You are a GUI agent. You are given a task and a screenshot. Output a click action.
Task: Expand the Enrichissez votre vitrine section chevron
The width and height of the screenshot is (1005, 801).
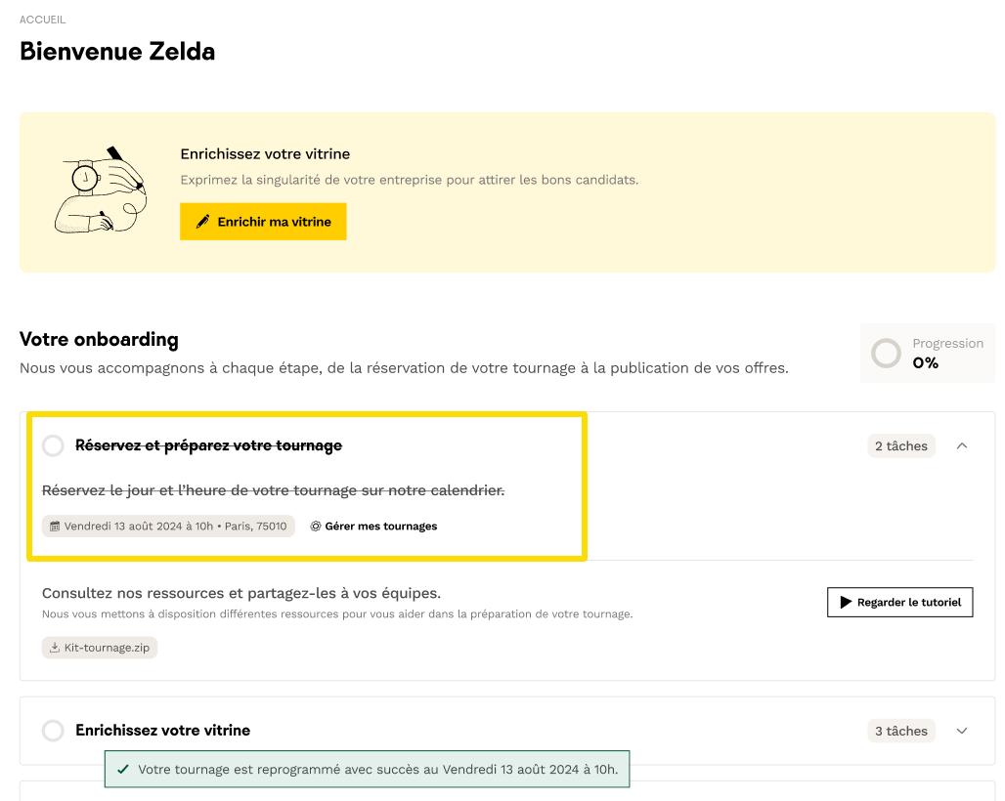coord(962,731)
